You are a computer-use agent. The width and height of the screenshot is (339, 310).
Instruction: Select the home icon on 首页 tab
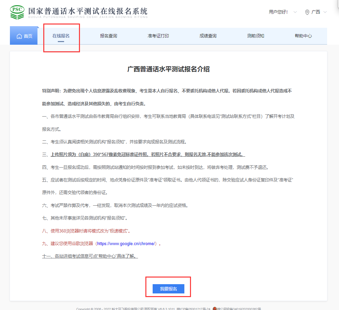(19, 35)
